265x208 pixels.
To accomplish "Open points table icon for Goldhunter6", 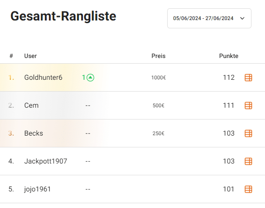I will (248, 78).
